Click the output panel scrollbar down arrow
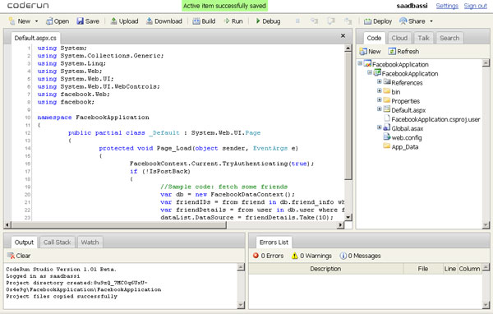The height and width of the screenshot is (314, 493). (241, 305)
